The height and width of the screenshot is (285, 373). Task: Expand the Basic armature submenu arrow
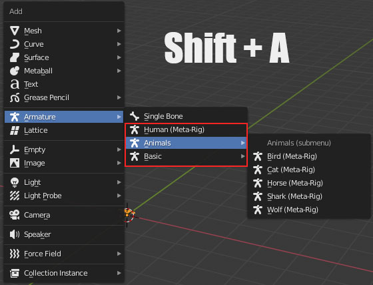coord(242,156)
